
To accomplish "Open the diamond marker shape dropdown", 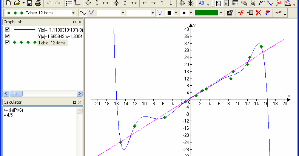I will point(191,13).
